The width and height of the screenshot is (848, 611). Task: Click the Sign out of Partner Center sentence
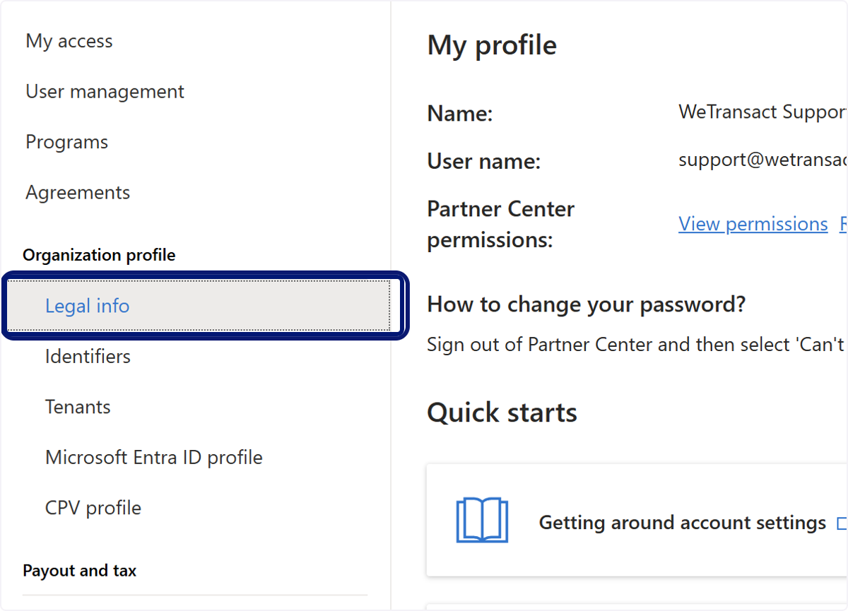[637, 345]
